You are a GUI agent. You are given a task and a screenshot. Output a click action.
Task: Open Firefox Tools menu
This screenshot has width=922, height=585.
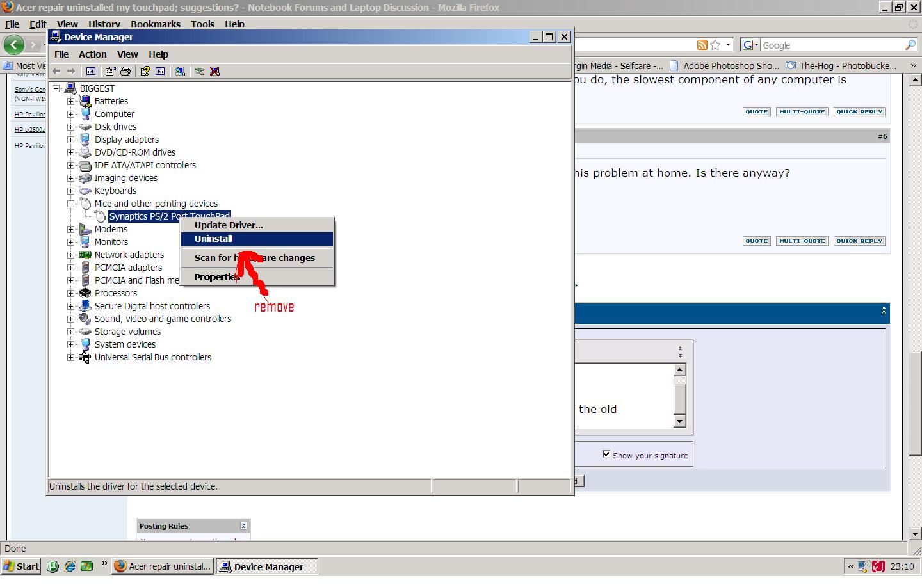tap(202, 24)
